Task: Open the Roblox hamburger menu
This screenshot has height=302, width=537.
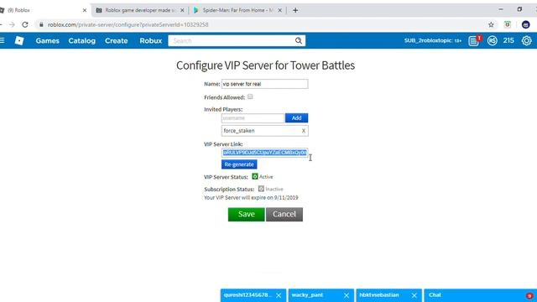Action: [x=2, y=40]
